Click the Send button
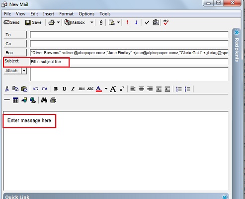This screenshot has height=199, width=245. point(11,22)
